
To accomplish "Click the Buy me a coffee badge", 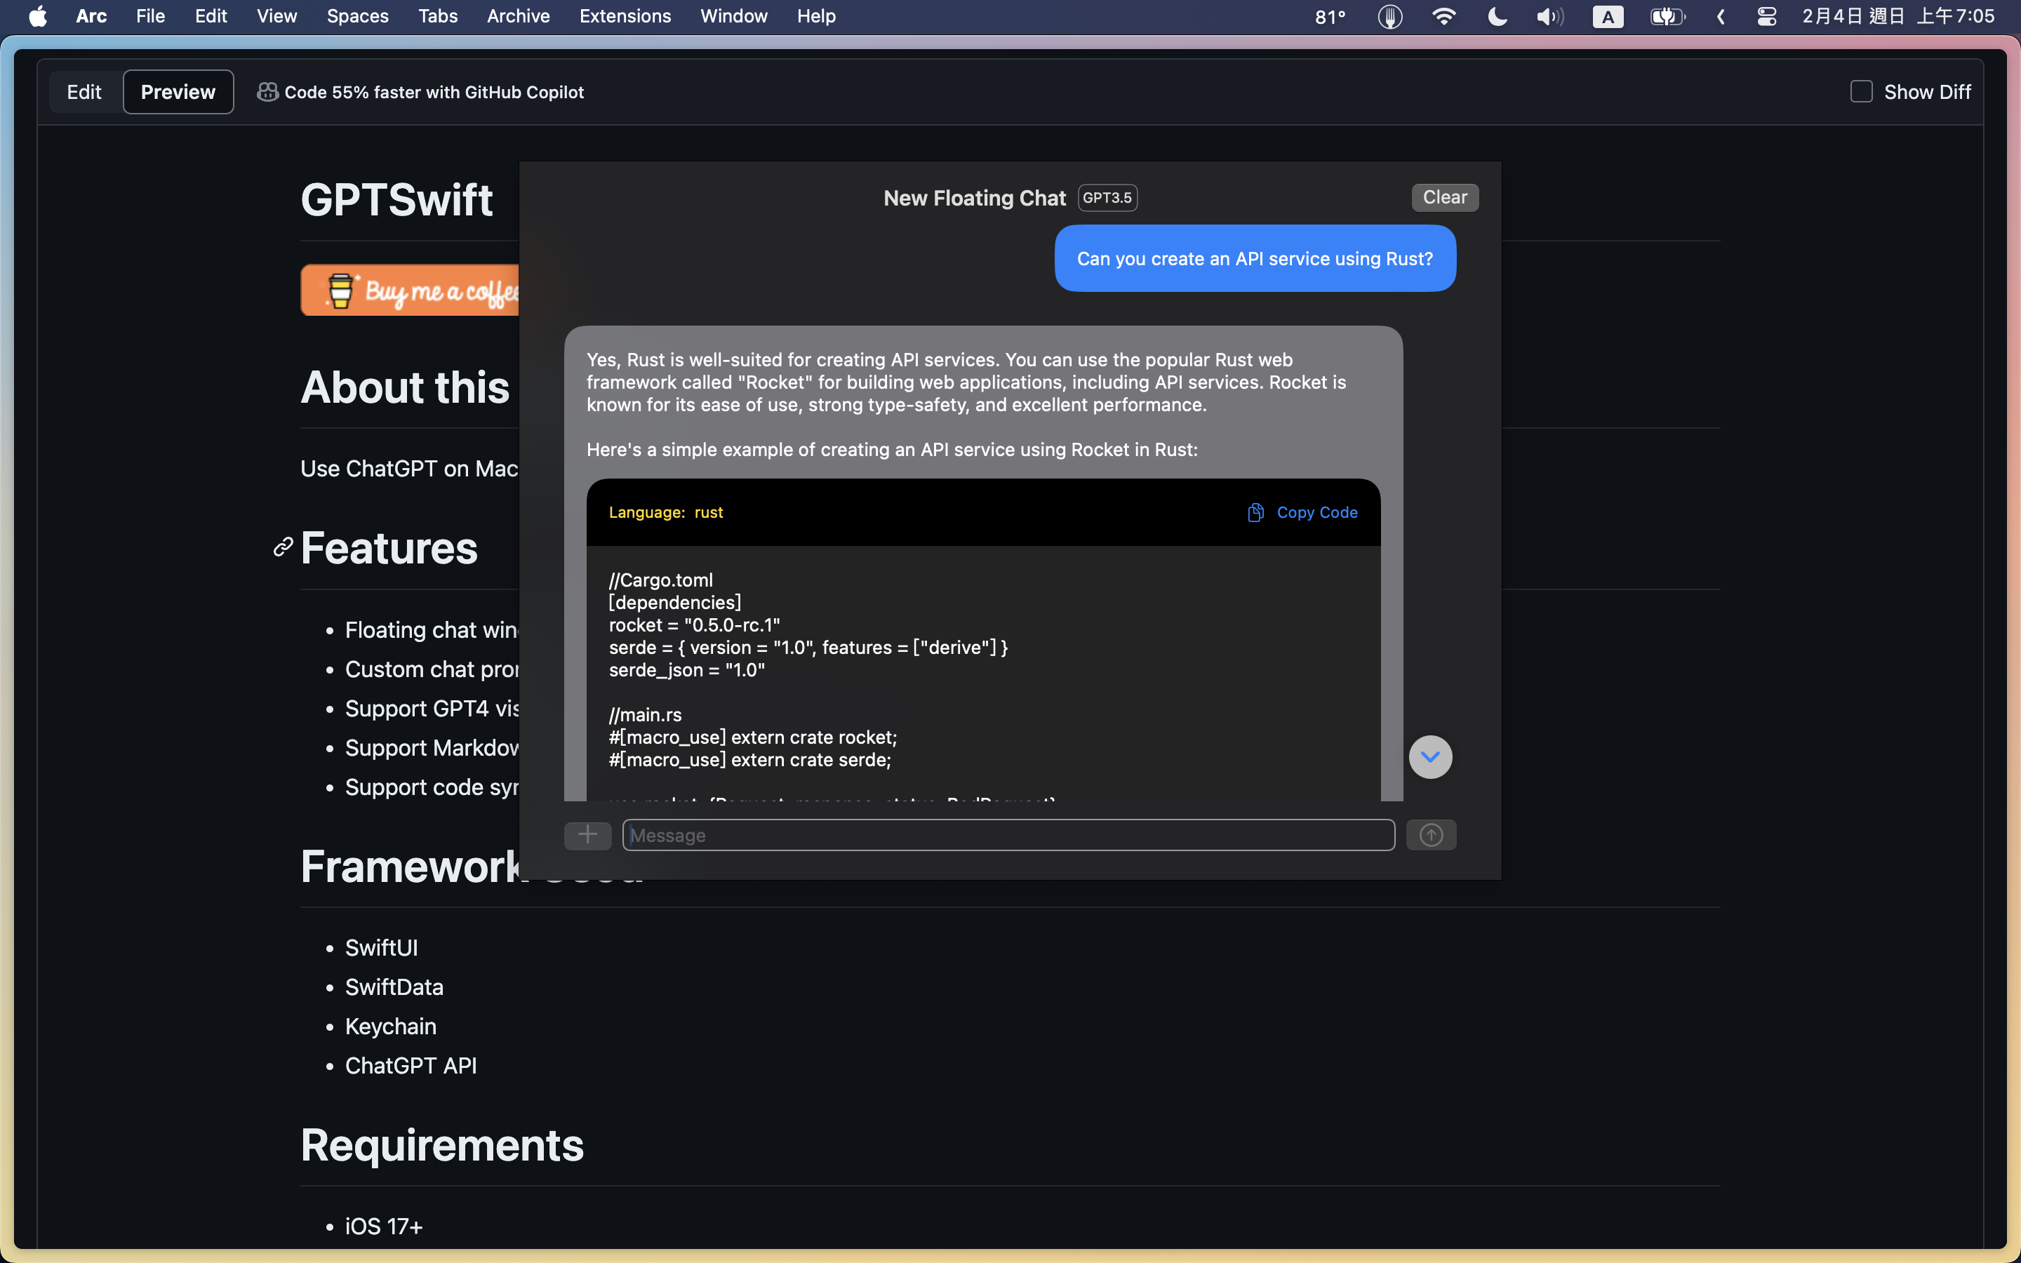I will 409,290.
